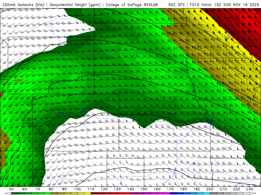Click the 180 label on the color scale

(x=183, y=189)
